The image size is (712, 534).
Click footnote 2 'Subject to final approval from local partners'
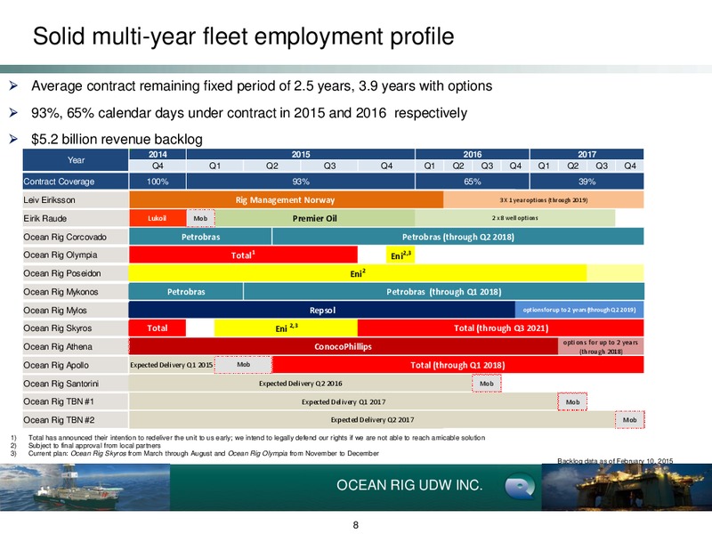(x=94, y=446)
